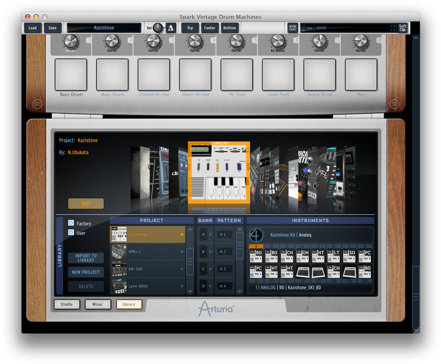Expand the Lynn 9000 project arrow

click(x=182, y=286)
